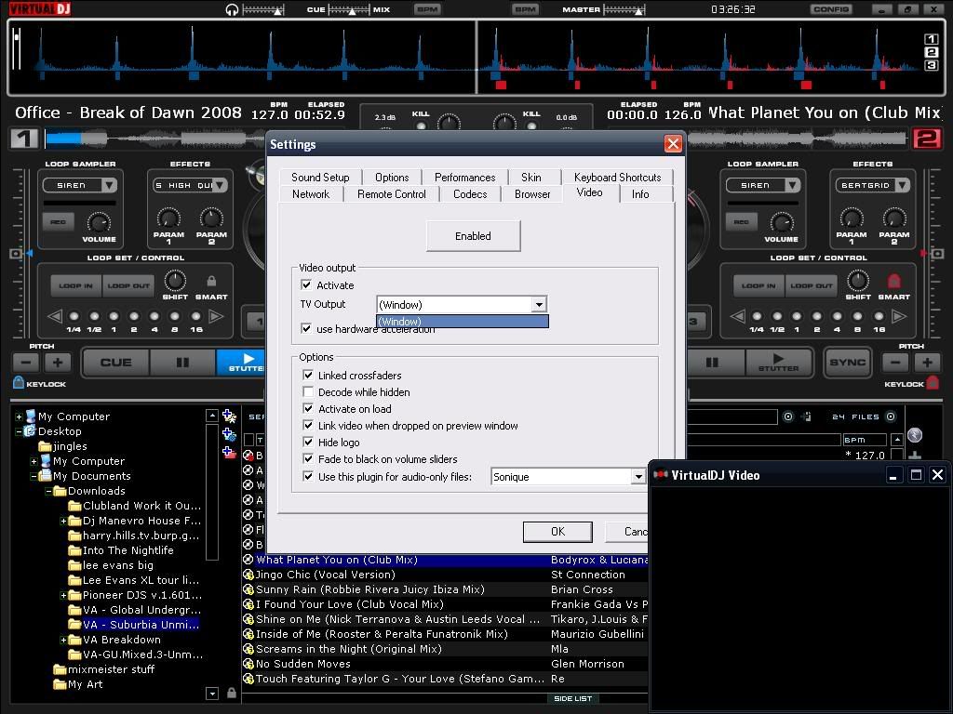
Task: Select waveform zoom level 1
Action: [x=931, y=39]
